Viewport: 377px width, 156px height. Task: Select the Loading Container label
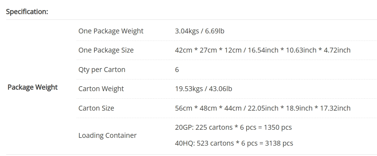(107, 136)
